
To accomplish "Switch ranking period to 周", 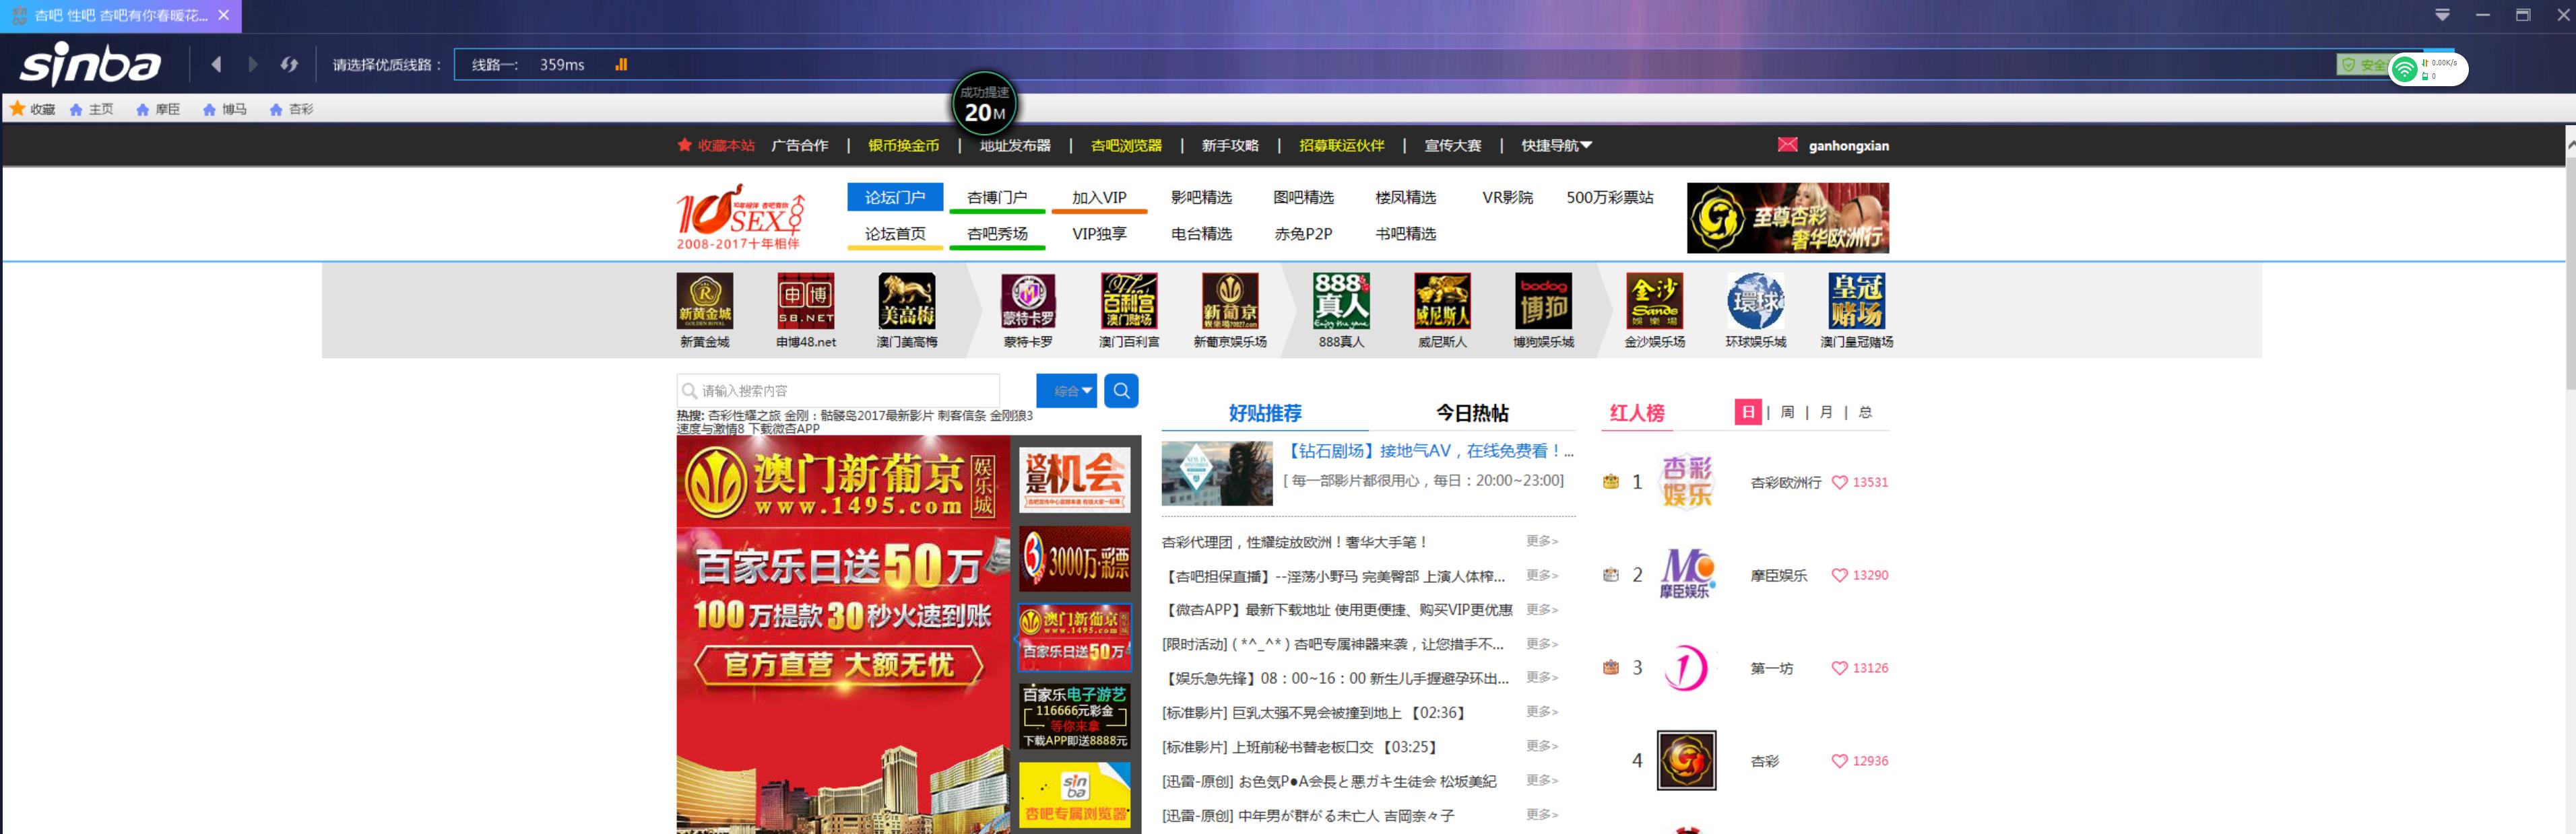I will tap(1787, 413).
